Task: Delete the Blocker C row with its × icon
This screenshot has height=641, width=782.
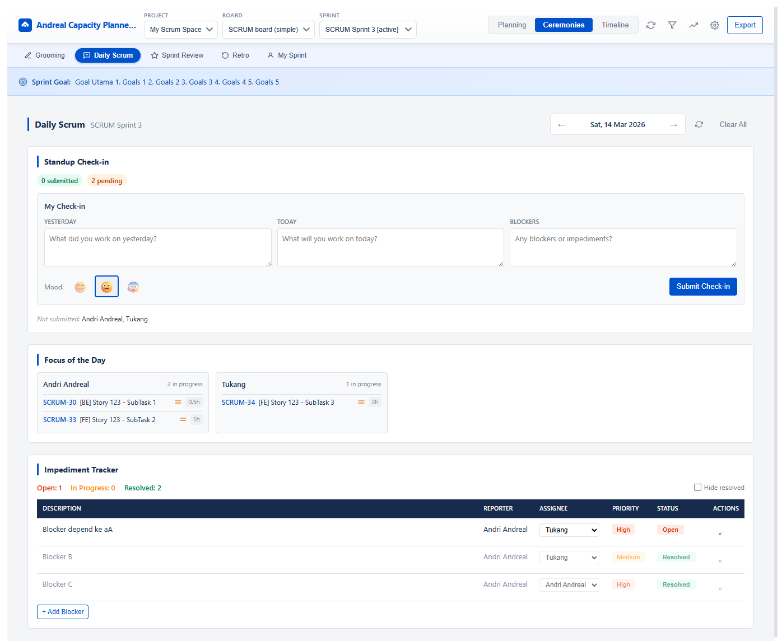Action: pos(720,587)
